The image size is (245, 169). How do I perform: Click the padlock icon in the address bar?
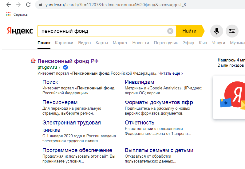pos(41,5)
